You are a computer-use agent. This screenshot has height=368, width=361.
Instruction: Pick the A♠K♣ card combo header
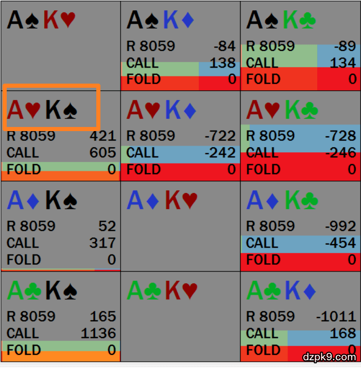pos(281,21)
